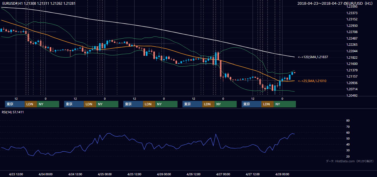Click the RSI 60 level label
The height and width of the screenshot is (177, 377).
click(348, 132)
